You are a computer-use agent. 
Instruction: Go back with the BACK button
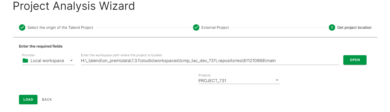47,100
